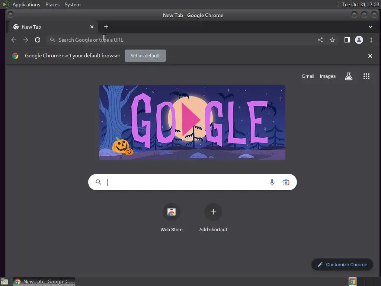The width and height of the screenshot is (381, 286).
Task: Open the Chrome three-dot menu
Action: pos(371,40)
